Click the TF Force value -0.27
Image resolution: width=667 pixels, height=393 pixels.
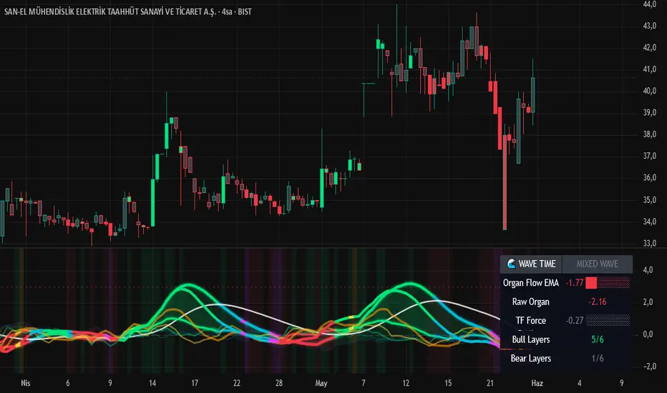tap(574, 321)
